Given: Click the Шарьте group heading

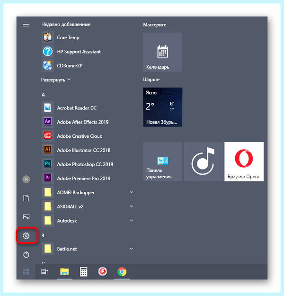Looking at the screenshot, I should click(151, 80).
